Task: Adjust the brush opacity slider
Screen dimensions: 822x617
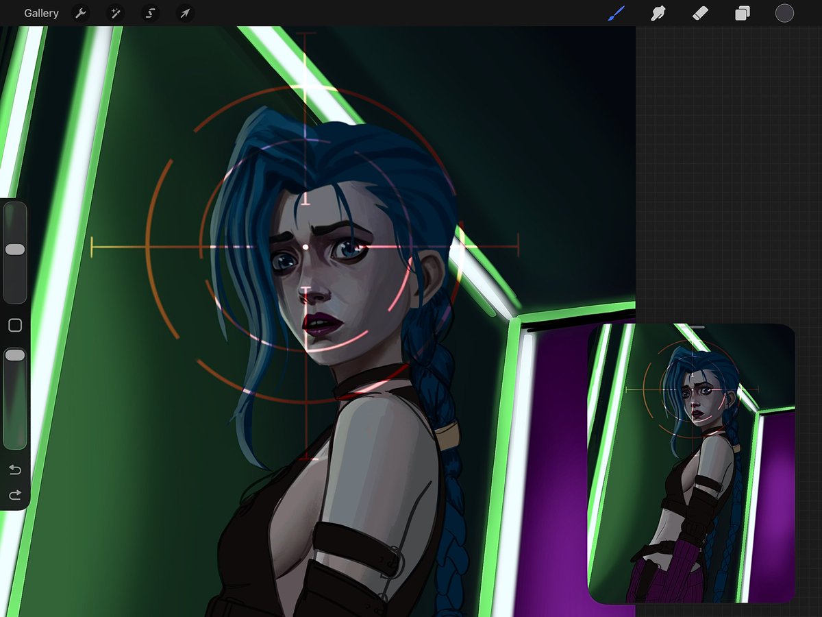Action: [x=15, y=398]
